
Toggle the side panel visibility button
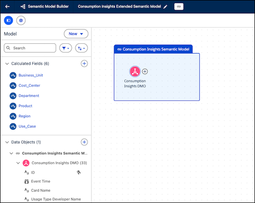[9, 20]
